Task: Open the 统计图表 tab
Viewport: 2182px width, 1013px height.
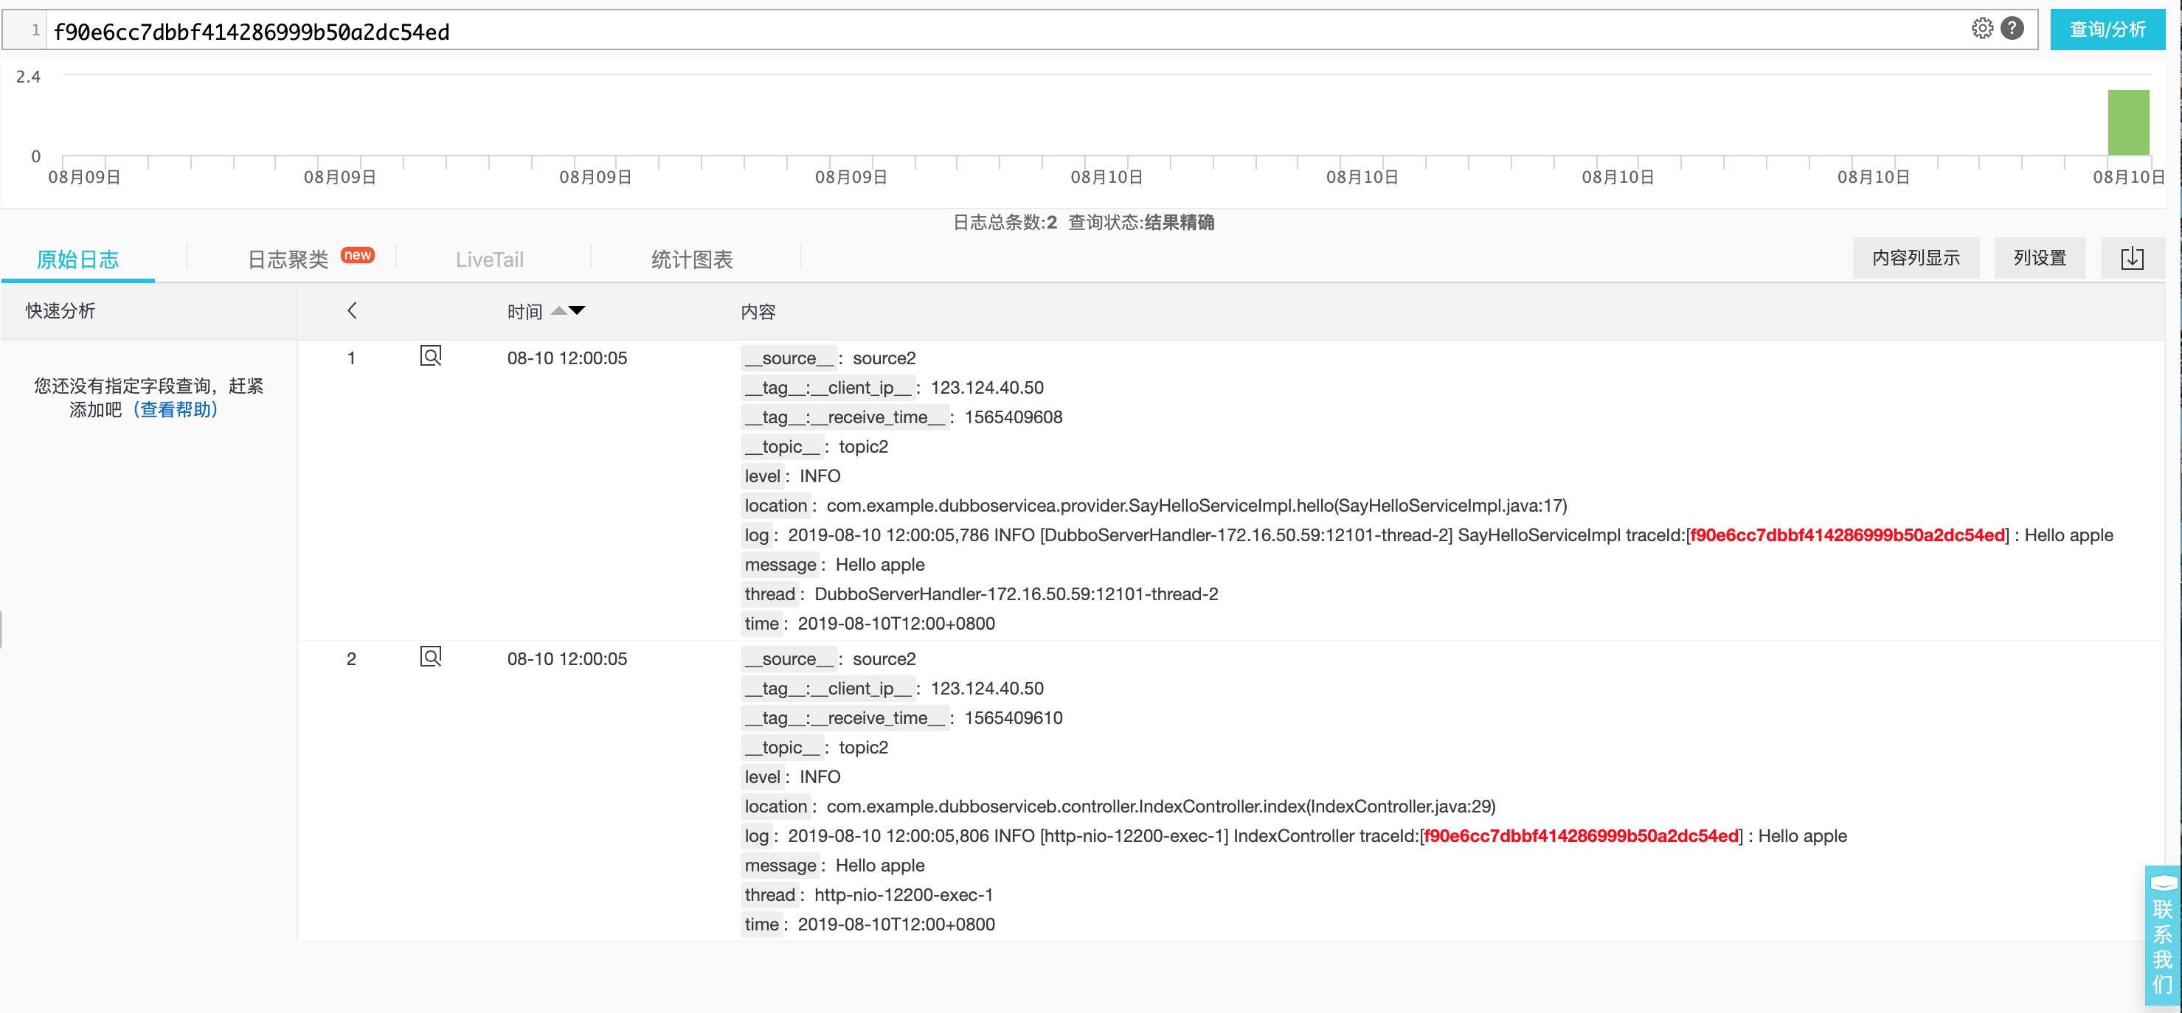Action: (691, 259)
